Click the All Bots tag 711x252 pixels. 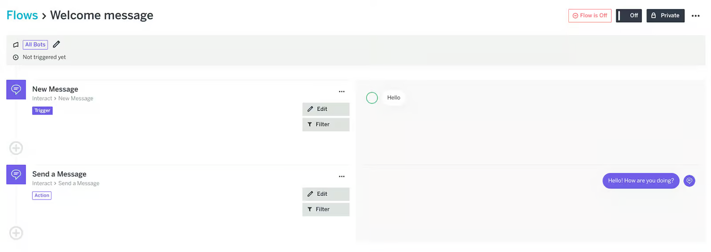click(35, 45)
